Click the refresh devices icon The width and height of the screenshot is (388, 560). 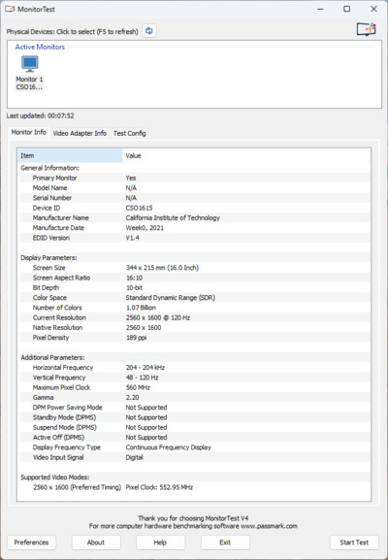(149, 31)
